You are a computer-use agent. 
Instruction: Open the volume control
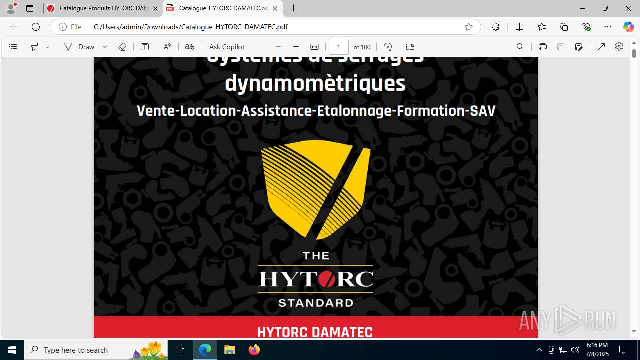[575, 350]
